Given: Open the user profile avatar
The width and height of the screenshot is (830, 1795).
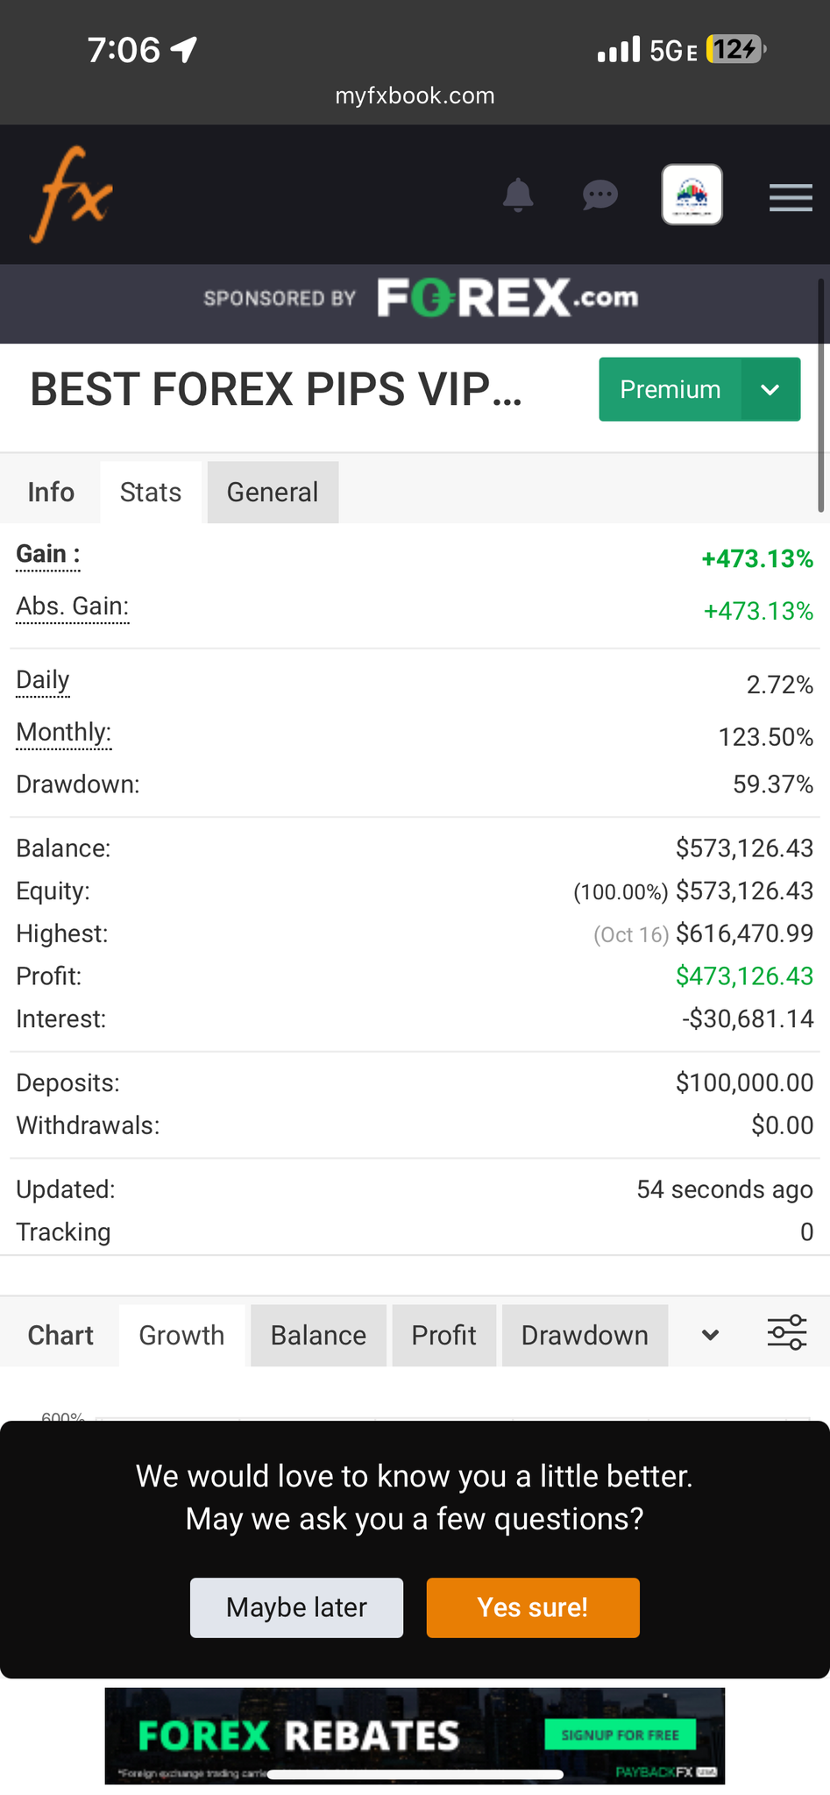Looking at the screenshot, I should tap(692, 195).
